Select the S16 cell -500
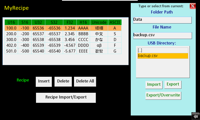The height and width of the screenshot is (120, 200). pos(25,51)
